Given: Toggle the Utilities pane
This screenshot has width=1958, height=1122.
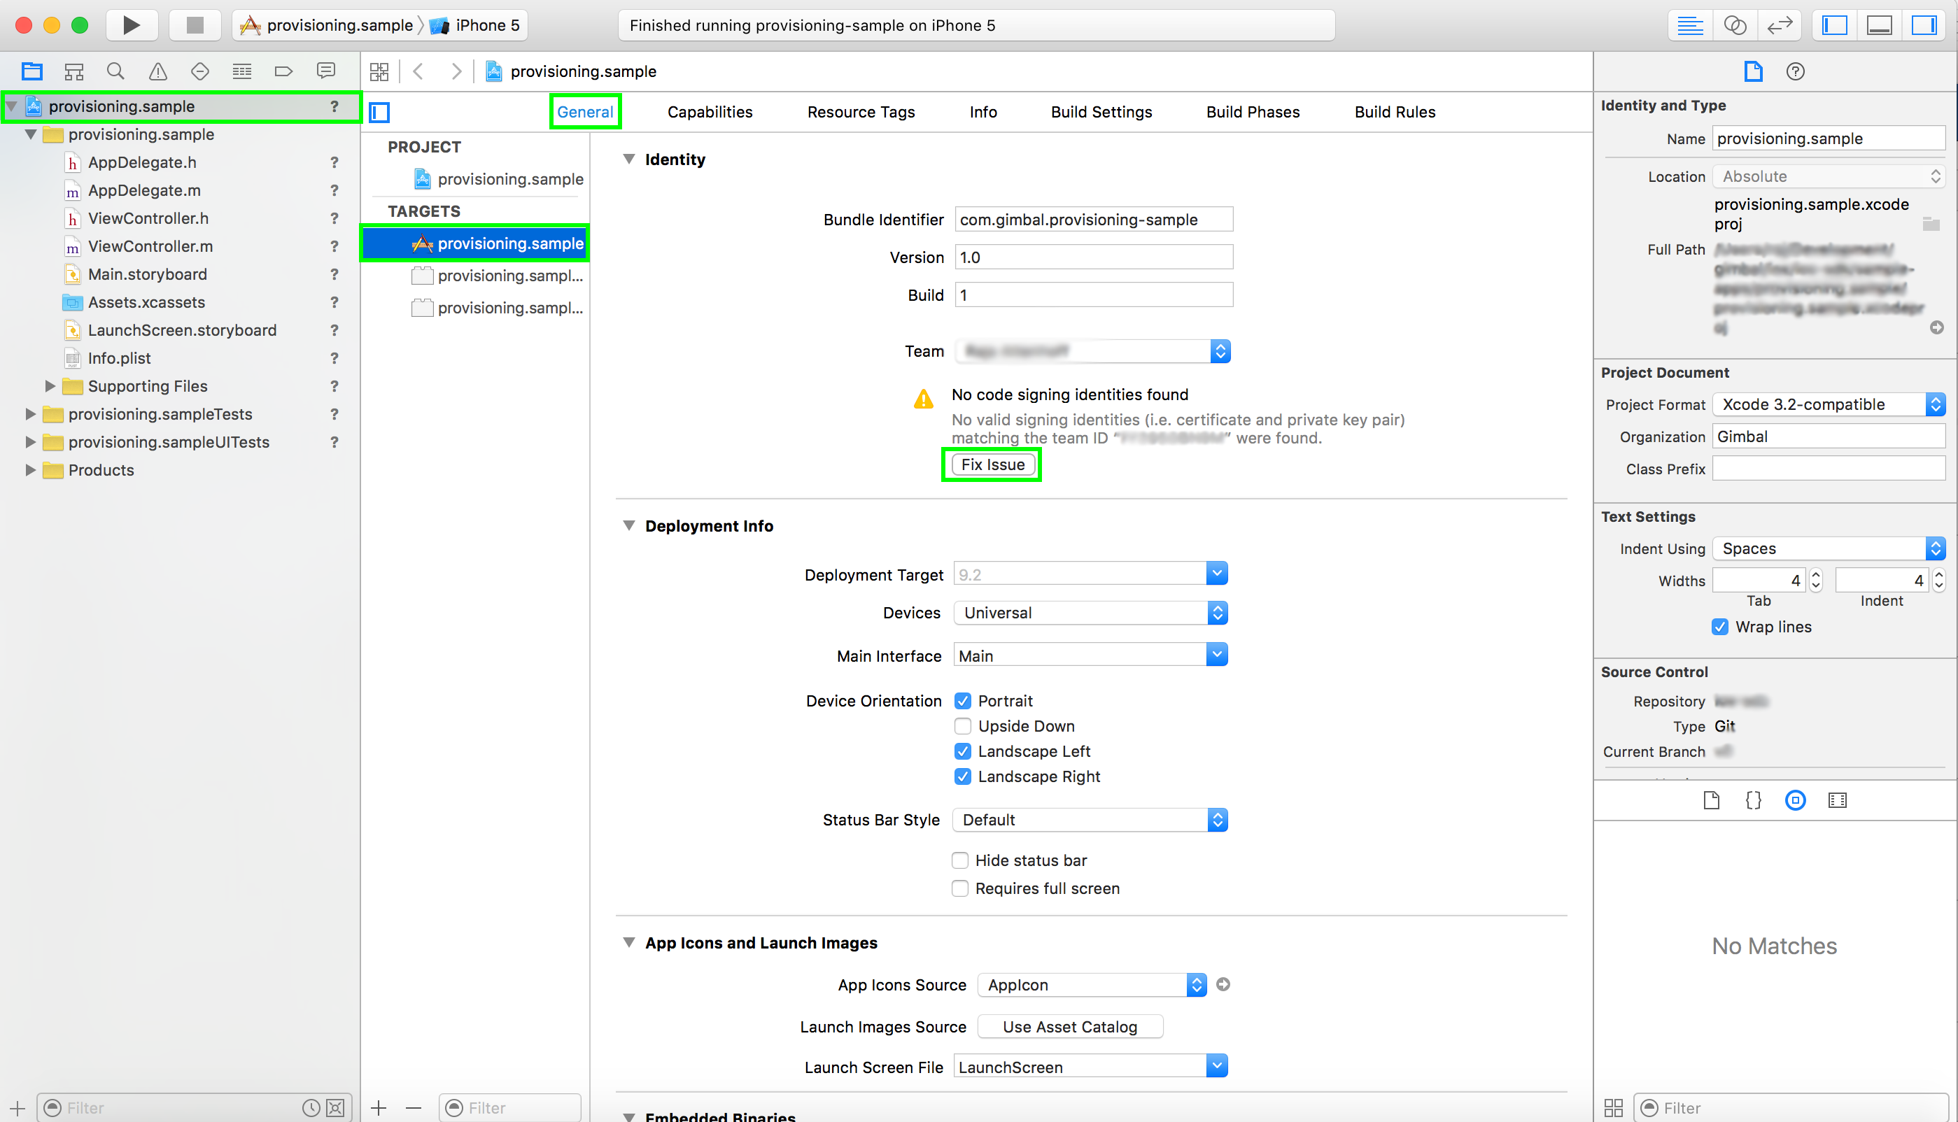Looking at the screenshot, I should (1924, 25).
